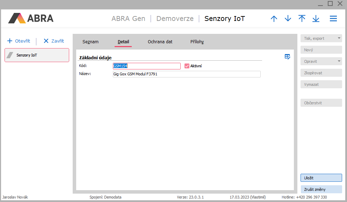Open the Přílohy tab
Viewport: 347px width, 202px height.
[x=197, y=42]
